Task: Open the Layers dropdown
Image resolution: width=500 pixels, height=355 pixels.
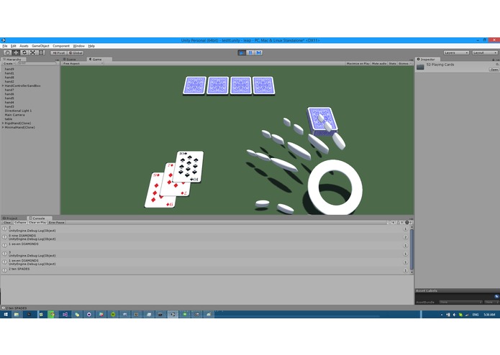Action: click(x=456, y=52)
